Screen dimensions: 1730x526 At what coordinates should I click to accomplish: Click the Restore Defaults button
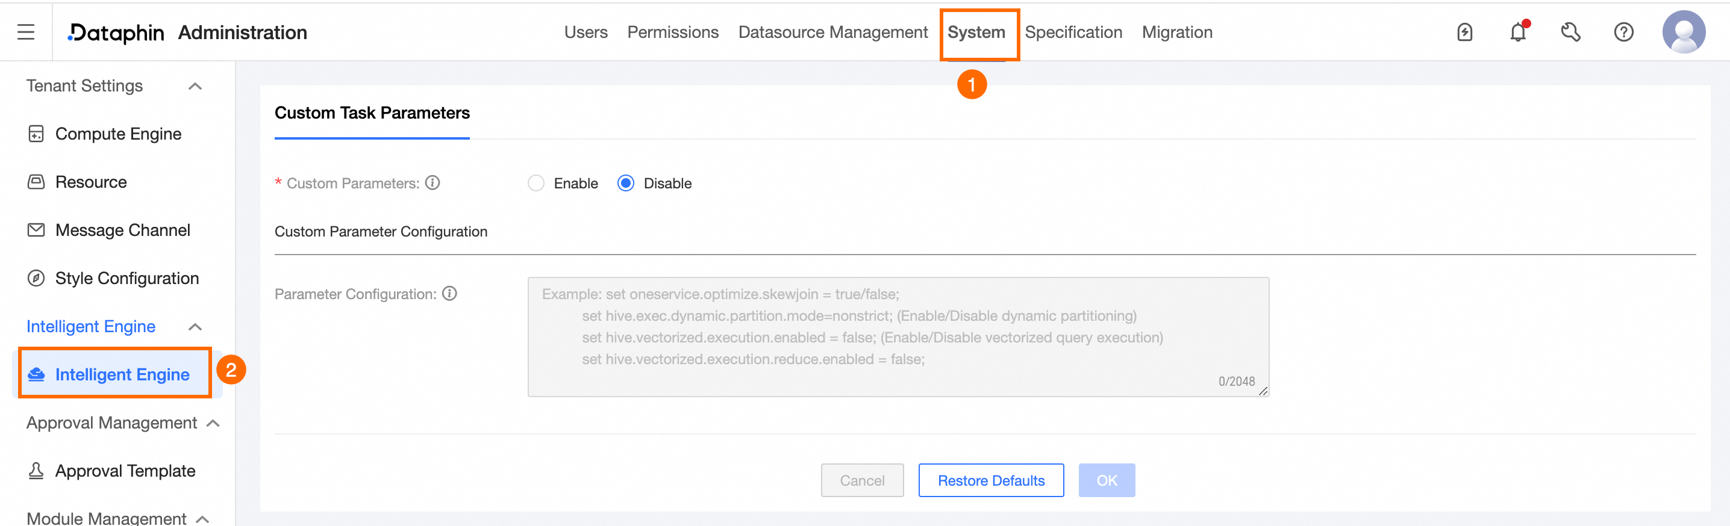pos(990,480)
